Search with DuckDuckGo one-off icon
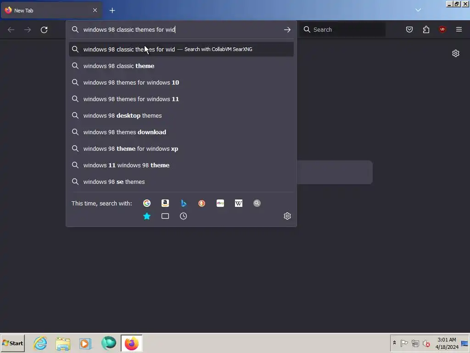This screenshot has width=470, height=353. coord(202,203)
